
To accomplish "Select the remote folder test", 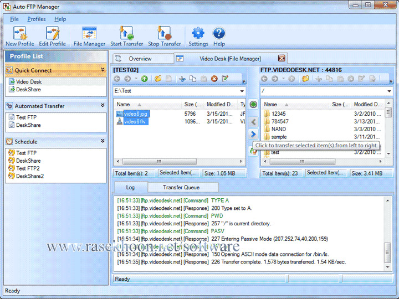I will click(275, 152).
